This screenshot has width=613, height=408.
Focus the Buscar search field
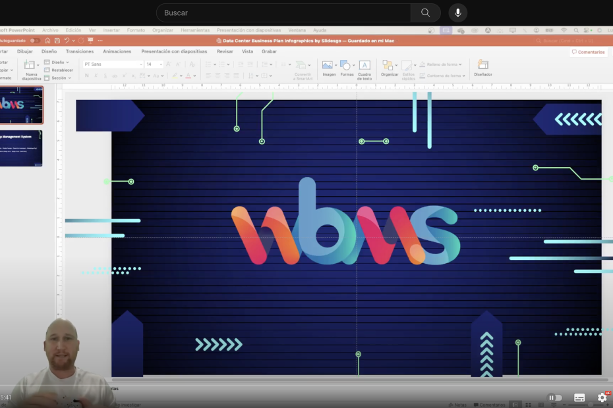pos(283,13)
